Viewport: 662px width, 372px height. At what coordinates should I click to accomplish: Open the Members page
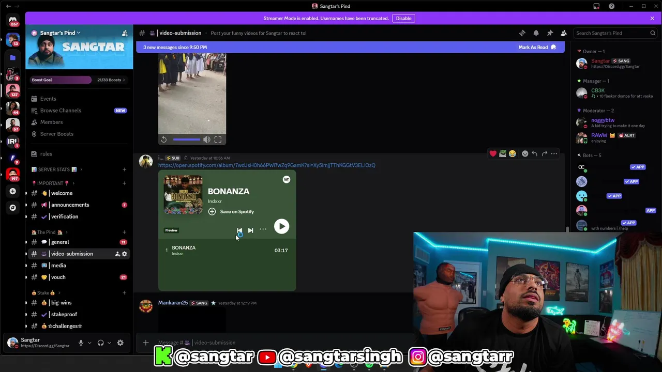coord(79,122)
